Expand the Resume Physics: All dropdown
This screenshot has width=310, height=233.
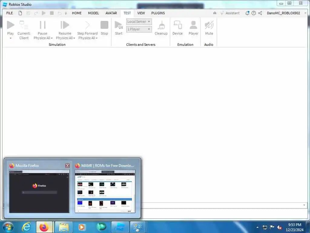74,38
